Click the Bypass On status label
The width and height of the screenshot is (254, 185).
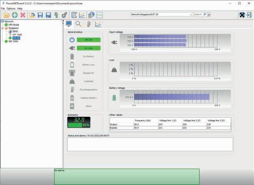[x=88, y=73]
